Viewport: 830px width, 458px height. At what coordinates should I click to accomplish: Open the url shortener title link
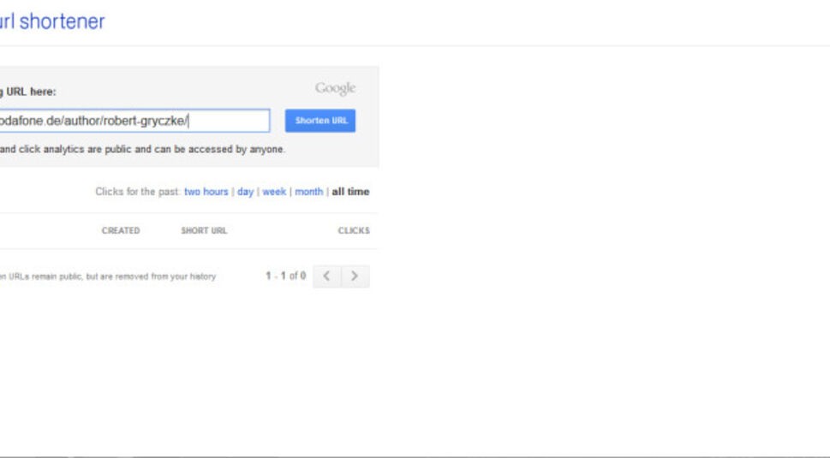pos(53,21)
